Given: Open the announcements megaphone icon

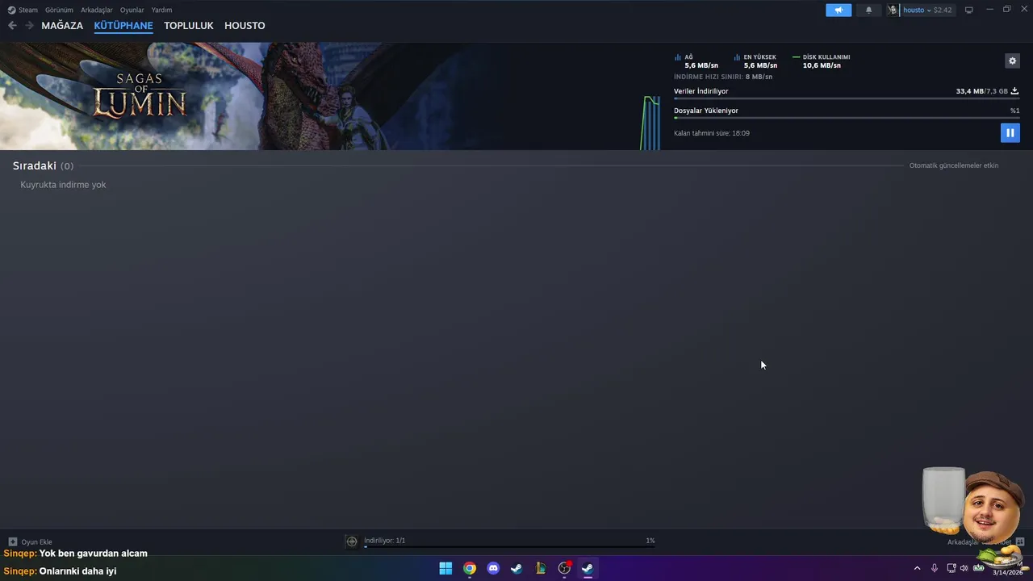Looking at the screenshot, I should 839,10.
